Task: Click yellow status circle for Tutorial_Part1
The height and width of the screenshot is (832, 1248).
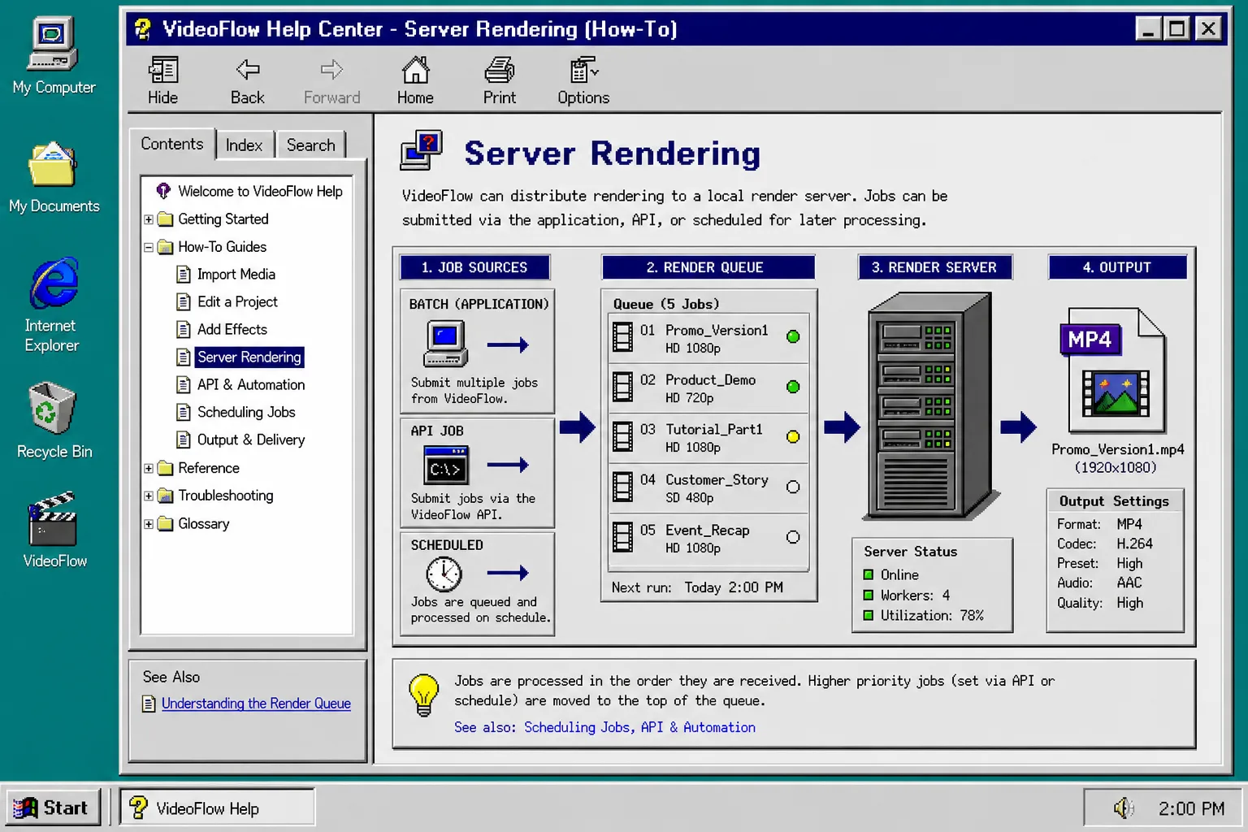Action: click(x=793, y=436)
